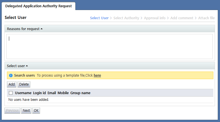Jump to the Select Authority step
Screen dimensions: 220x122
coord(126,18)
